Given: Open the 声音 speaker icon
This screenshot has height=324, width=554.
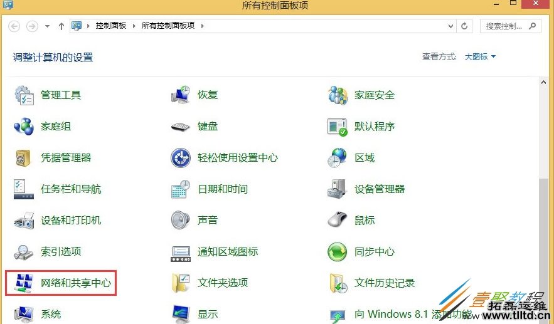Looking at the screenshot, I should pos(181,220).
